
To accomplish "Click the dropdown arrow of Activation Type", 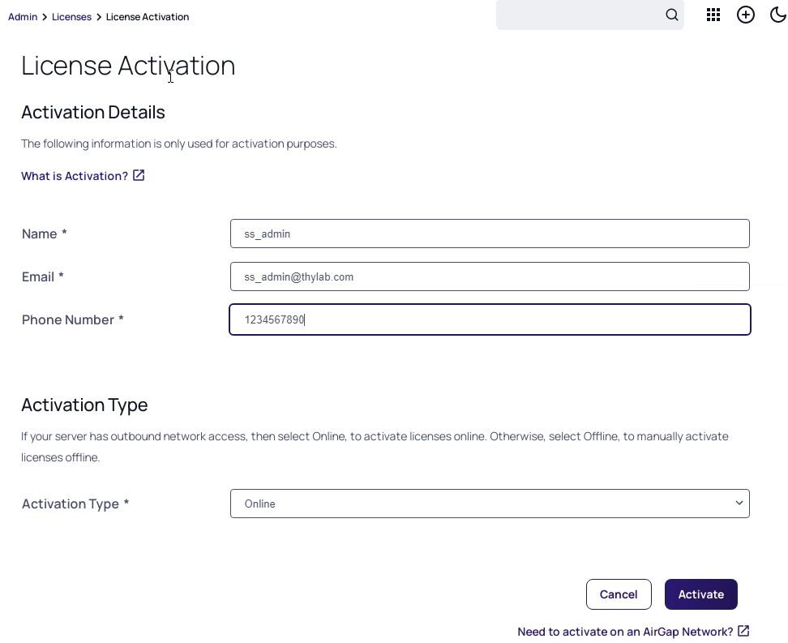I will (739, 503).
